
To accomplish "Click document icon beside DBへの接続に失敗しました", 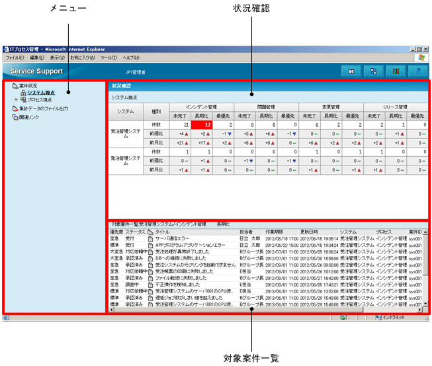I will coord(150,258).
